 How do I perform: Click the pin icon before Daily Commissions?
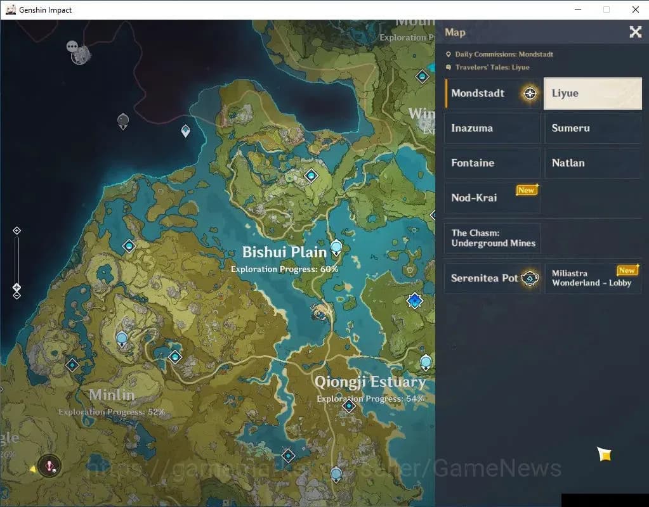pos(449,54)
